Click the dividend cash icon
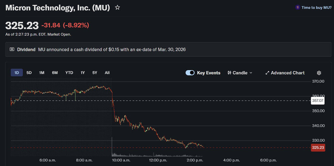 pos(12,50)
